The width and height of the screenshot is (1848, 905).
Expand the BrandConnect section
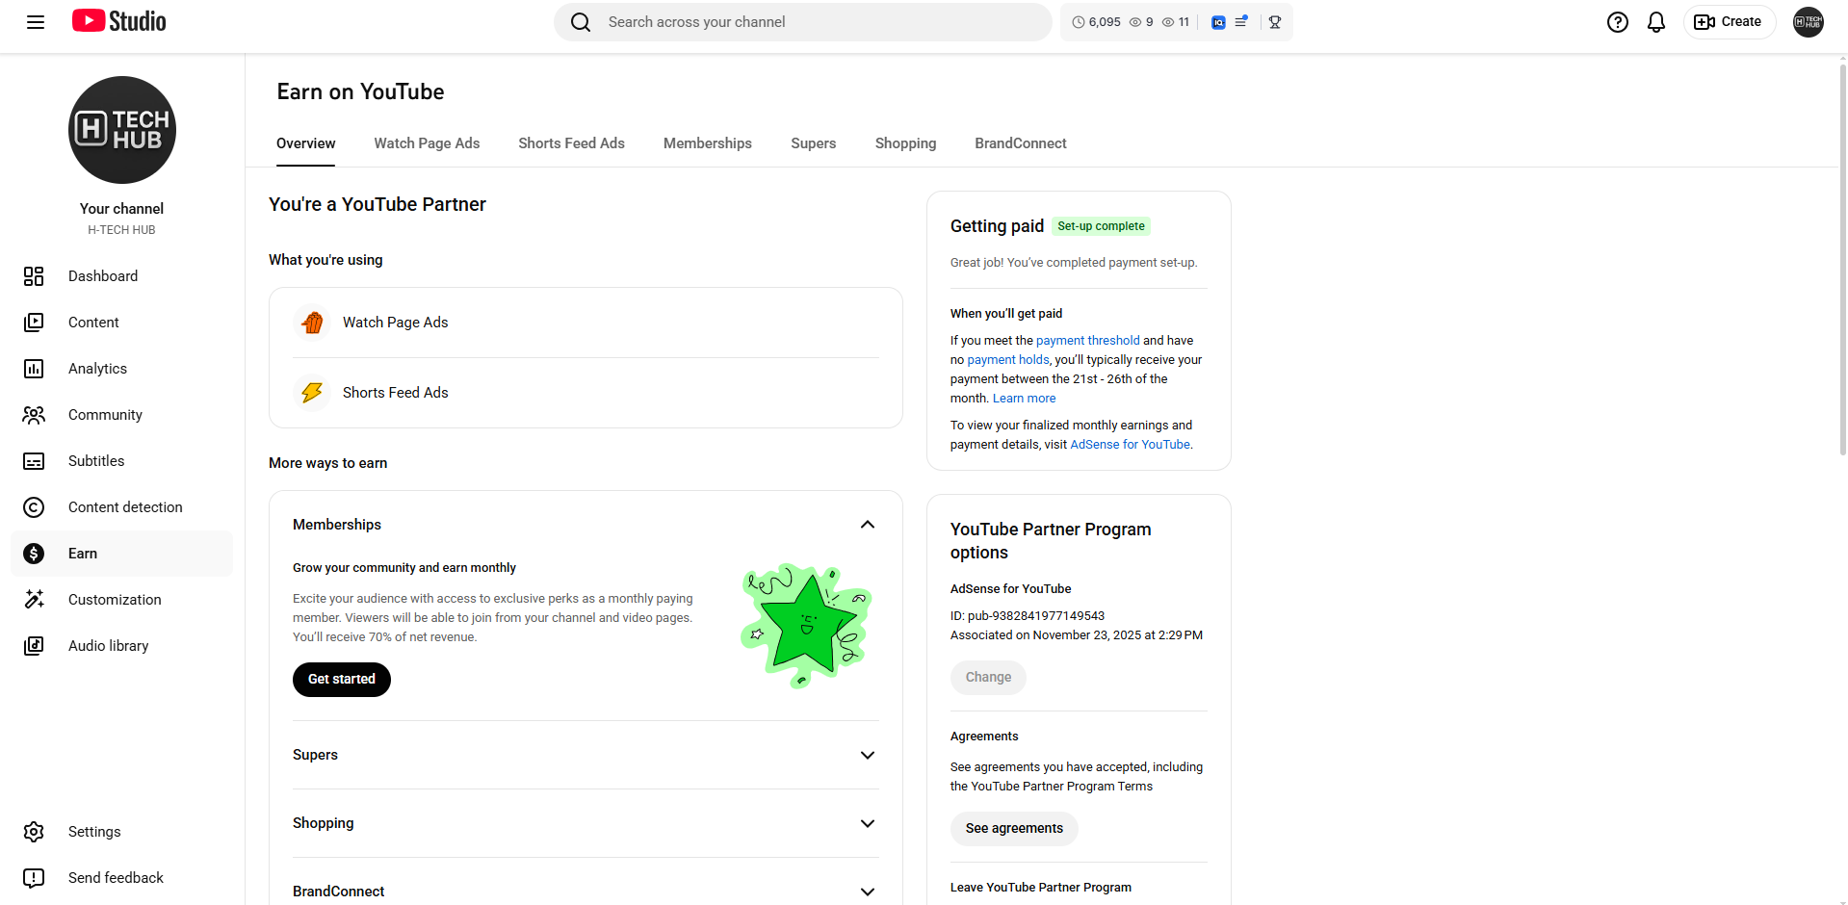click(867, 892)
